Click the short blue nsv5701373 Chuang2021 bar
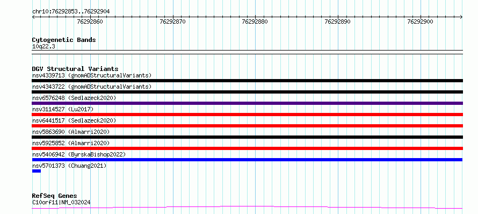478x214 pixels. 37,171
